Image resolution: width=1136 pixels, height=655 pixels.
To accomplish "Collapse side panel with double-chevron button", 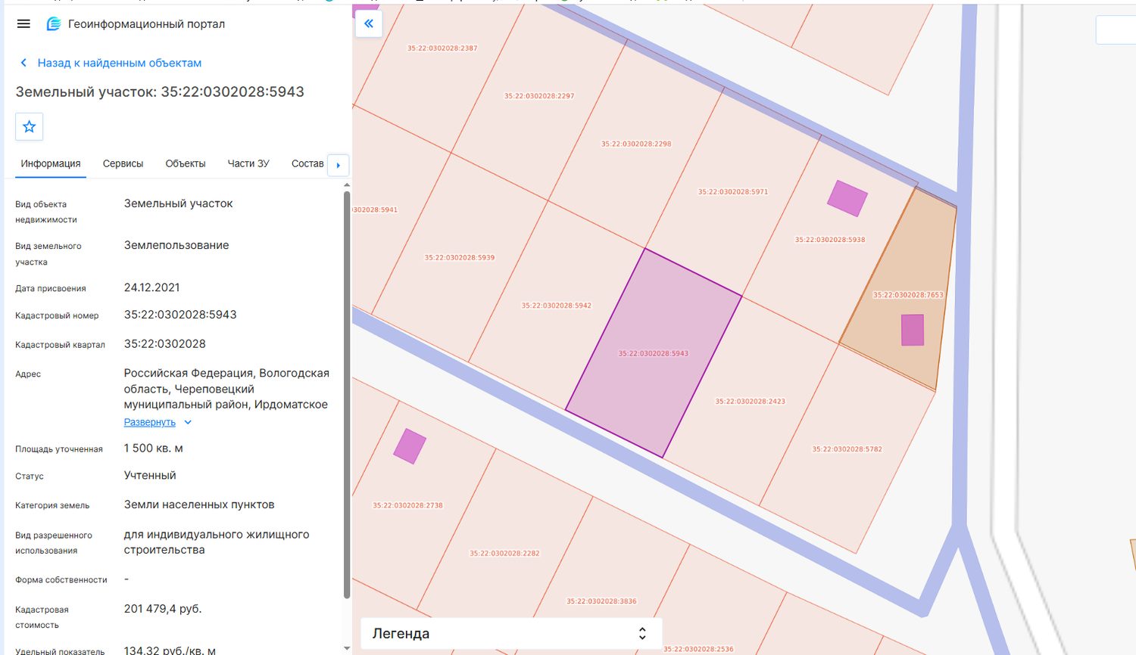I will [369, 23].
